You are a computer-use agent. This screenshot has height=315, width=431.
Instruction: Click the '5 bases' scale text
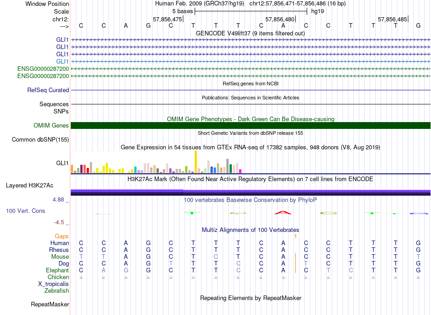click(x=182, y=11)
